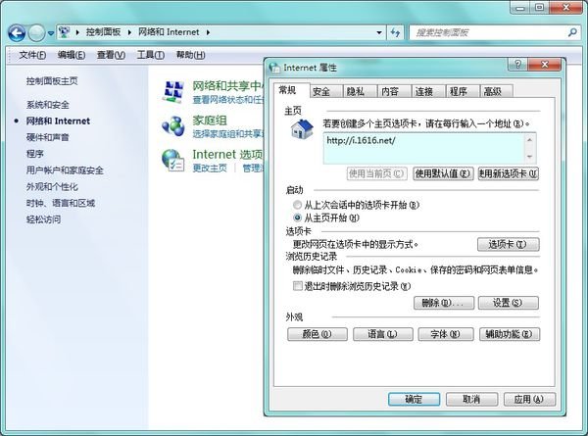The height and width of the screenshot is (436, 588).
Task: Click the Internet 属性 dialog title icon
Action: [274, 68]
